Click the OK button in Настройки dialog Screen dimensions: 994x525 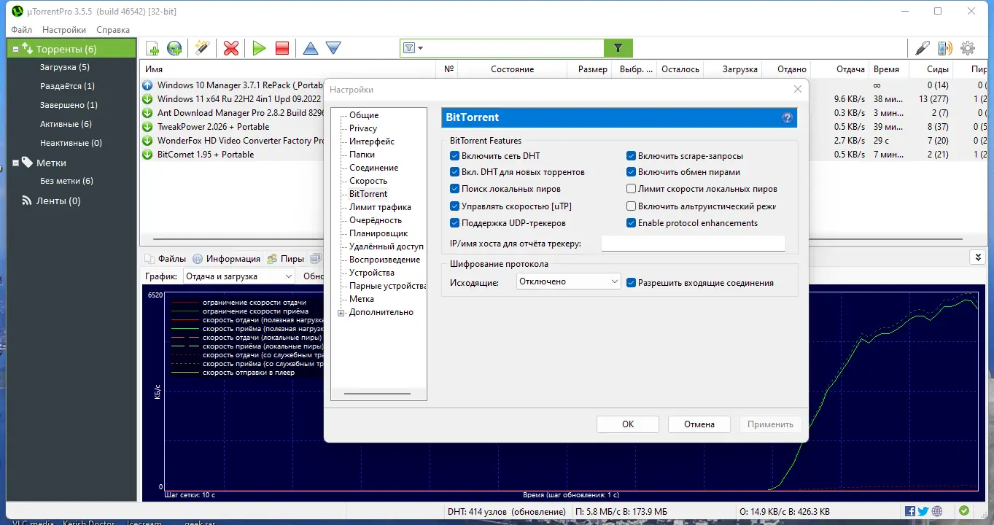click(x=628, y=424)
